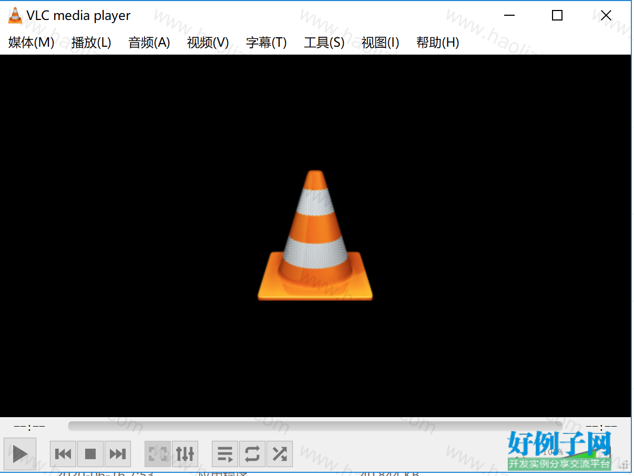The width and height of the screenshot is (634, 476).
Task: Close the VLC media player window
Action: [606, 16]
